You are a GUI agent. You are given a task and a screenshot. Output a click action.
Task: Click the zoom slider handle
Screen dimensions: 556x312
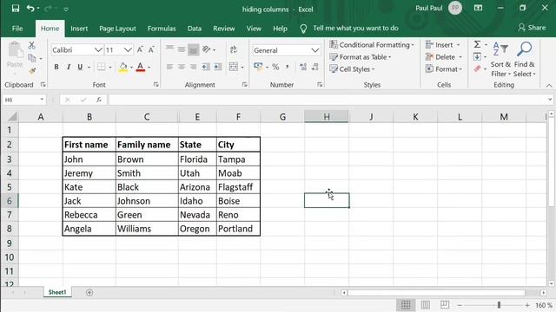[x=499, y=305]
